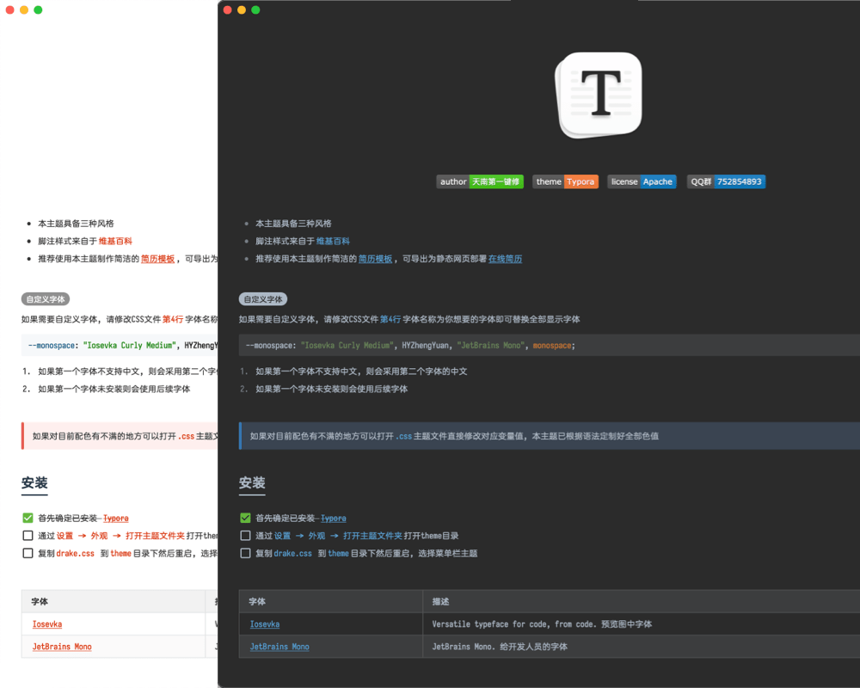Check the 设置 → 外观 task in dark window
The height and width of the screenshot is (688, 860).
pos(245,536)
